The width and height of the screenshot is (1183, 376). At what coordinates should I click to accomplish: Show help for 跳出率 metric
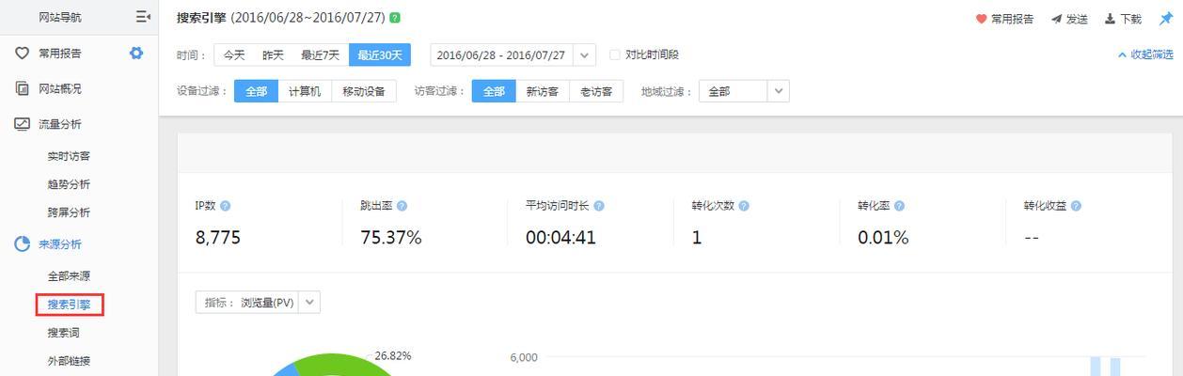point(402,206)
